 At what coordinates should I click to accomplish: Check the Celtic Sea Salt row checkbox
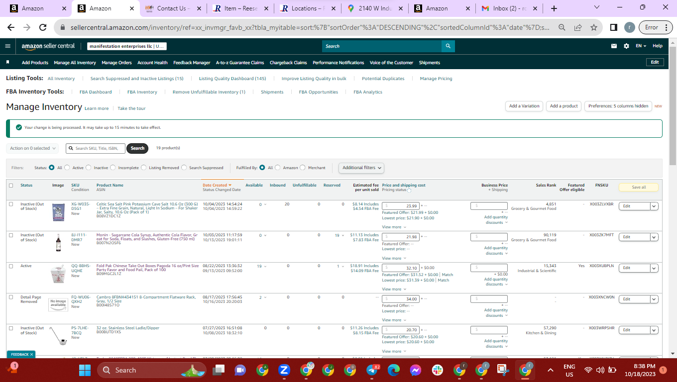coord(11,204)
